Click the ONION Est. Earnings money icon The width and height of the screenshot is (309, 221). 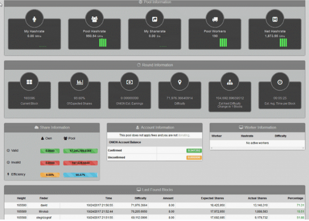coord(129,82)
